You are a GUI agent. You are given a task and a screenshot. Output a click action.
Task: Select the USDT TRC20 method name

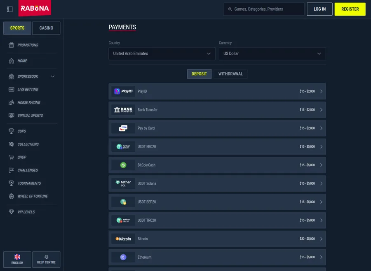pyautogui.click(x=147, y=220)
